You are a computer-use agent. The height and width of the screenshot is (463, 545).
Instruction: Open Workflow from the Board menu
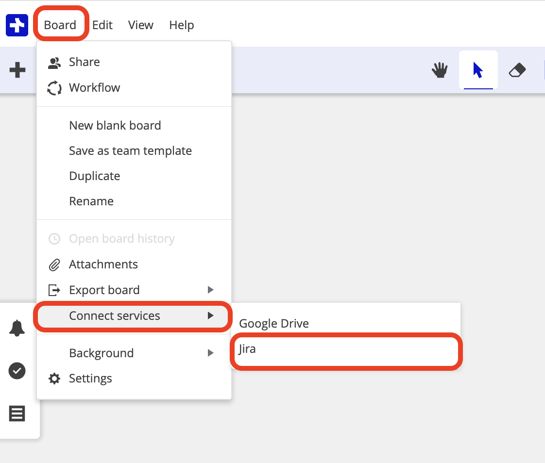point(94,88)
